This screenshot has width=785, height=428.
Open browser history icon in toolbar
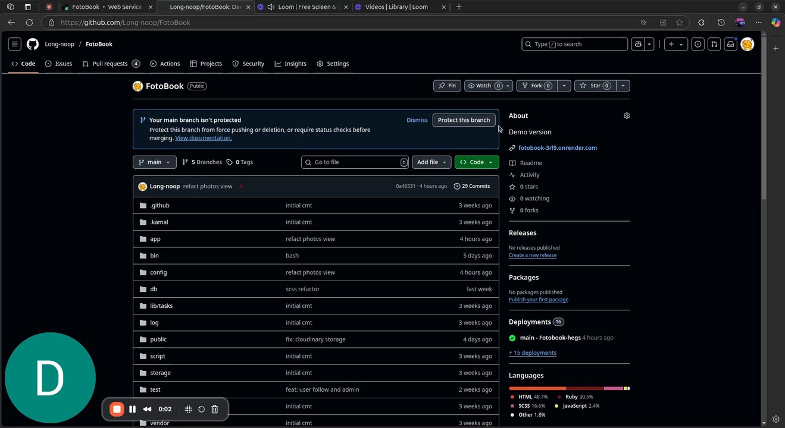click(x=721, y=23)
